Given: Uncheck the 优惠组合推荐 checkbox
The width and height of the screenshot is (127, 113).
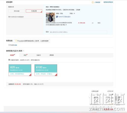Looking at the screenshot, I should coord(9,60).
